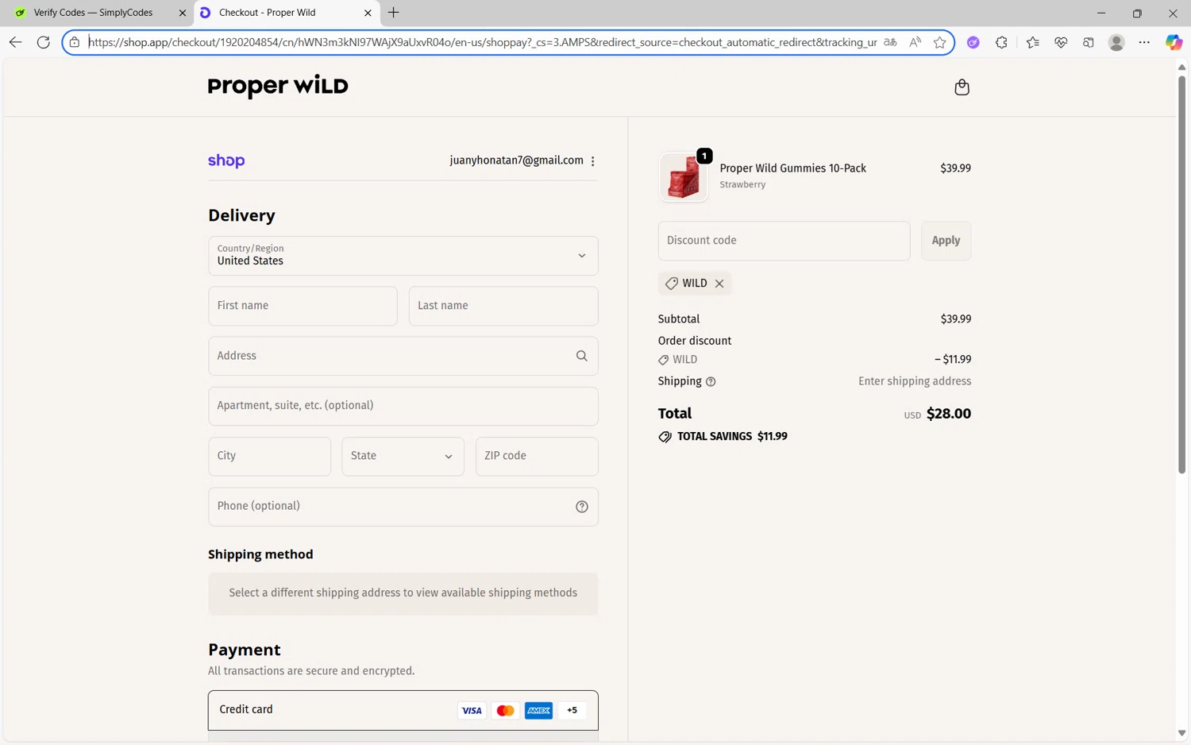Viewport: 1191px width, 745px height.
Task: Focus the Address field
Action: tap(403, 356)
